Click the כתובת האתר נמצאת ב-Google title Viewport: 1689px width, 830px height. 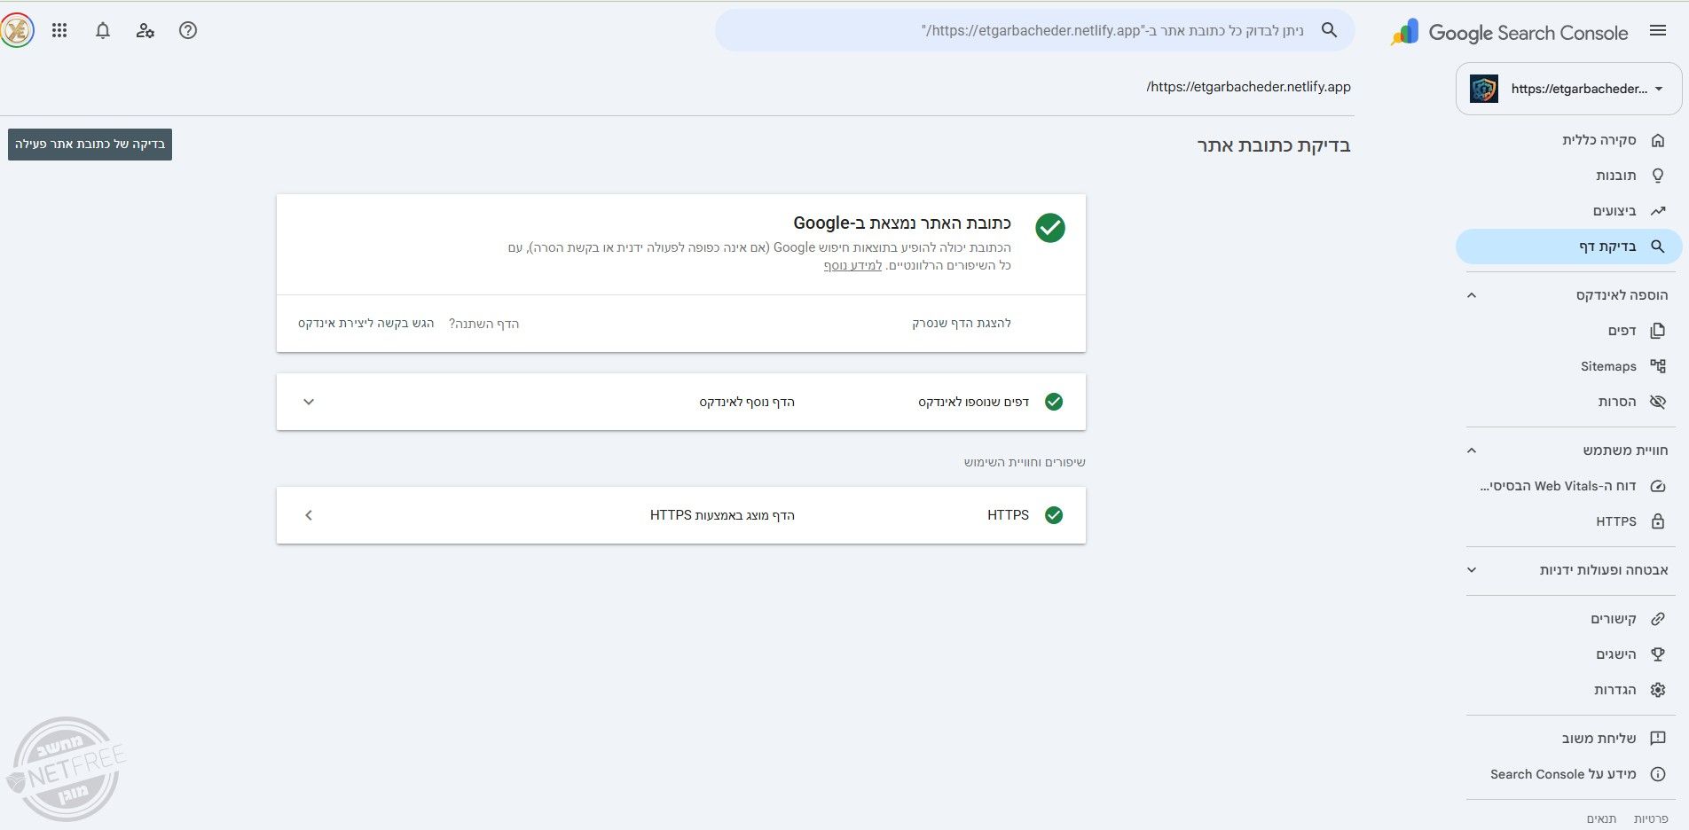(x=902, y=223)
